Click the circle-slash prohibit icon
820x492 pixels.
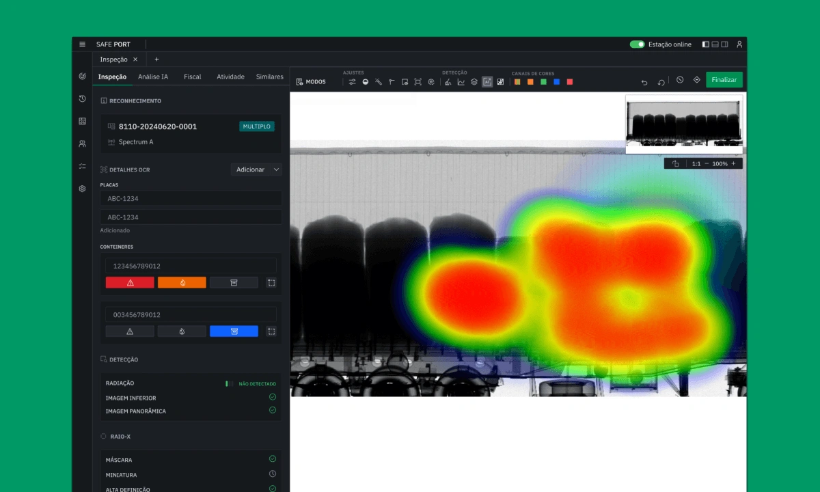(680, 80)
